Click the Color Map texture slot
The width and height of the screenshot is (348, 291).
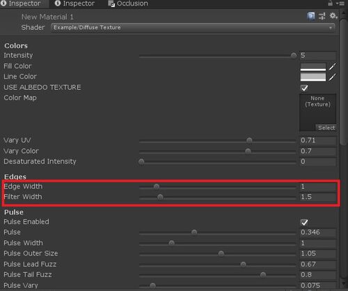[317, 113]
